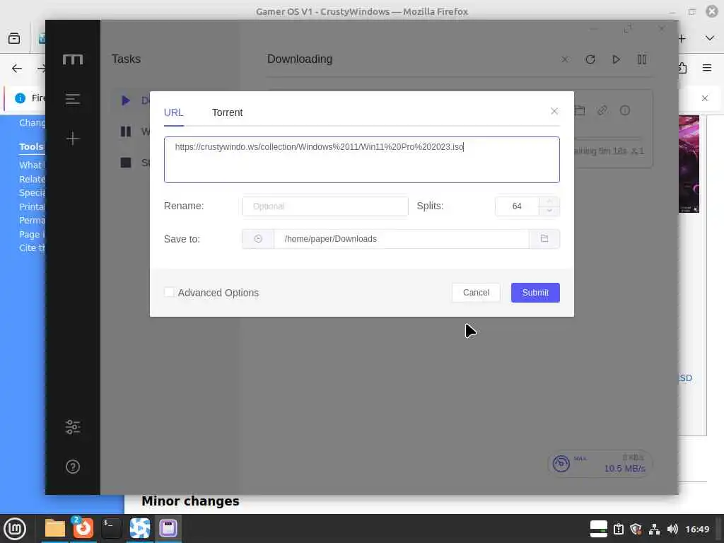724x543 pixels.
Task: Dismiss Firefox notification bar X
Action: (705, 98)
